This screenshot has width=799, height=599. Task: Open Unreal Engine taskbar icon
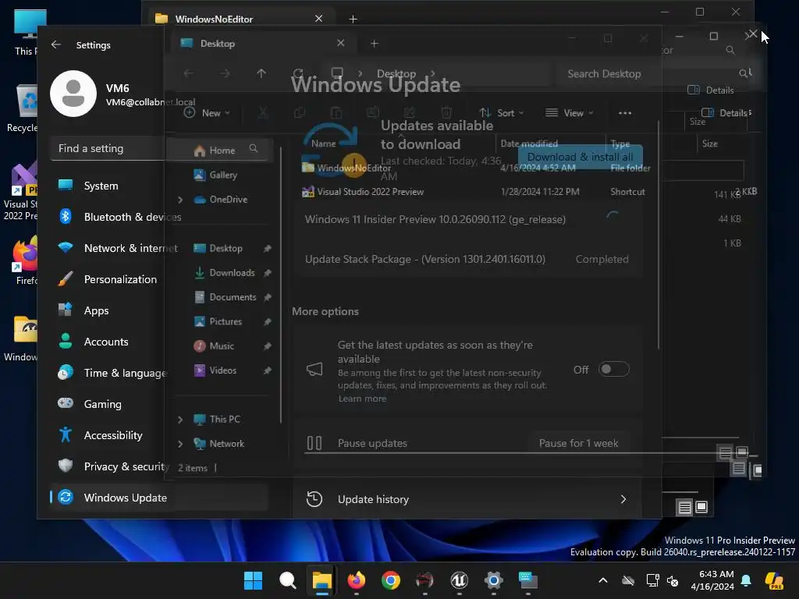[459, 580]
